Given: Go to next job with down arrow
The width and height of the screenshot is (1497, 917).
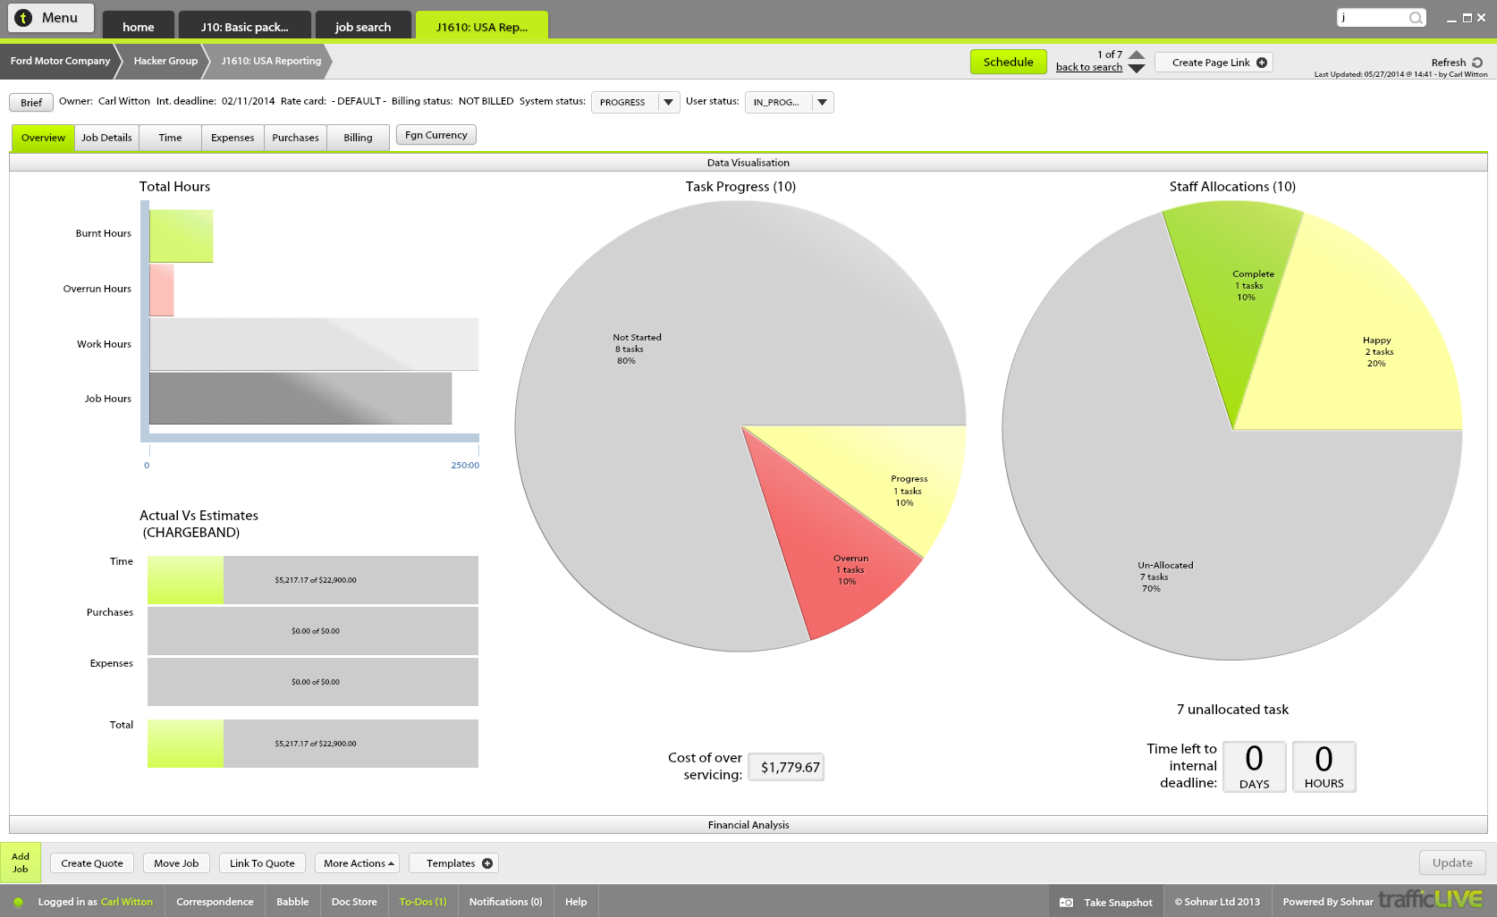Looking at the screenshot, I should click(1137, 69).
